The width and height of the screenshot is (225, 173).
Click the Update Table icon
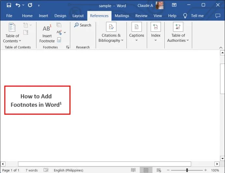(26, 32)
